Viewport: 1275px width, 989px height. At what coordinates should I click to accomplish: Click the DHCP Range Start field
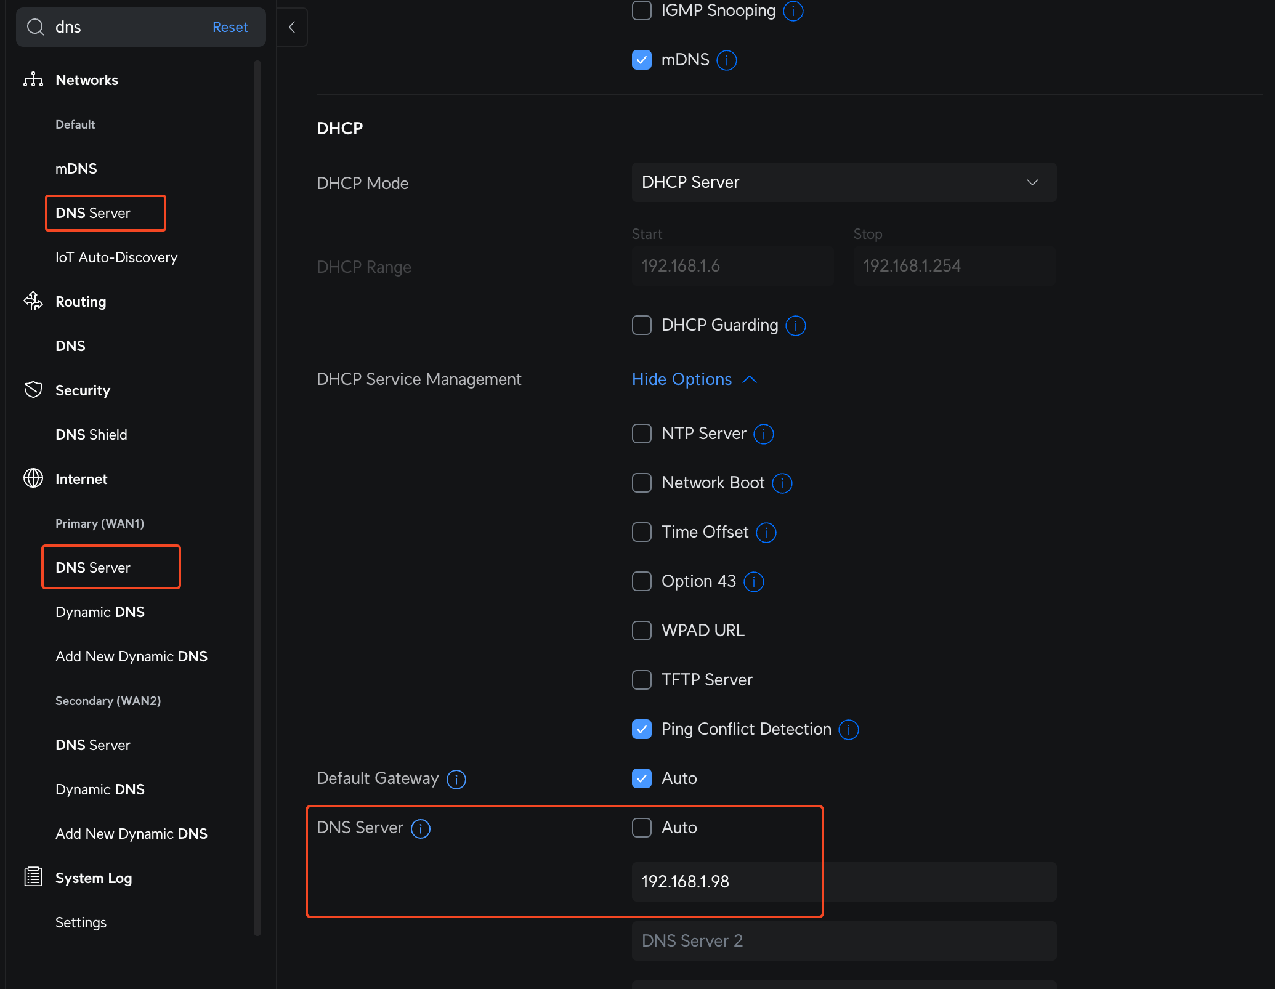[733, 266]
